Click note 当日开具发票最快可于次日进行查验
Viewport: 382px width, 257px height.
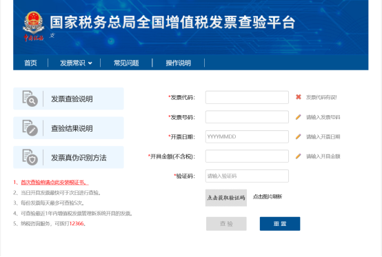coord(61,193)
